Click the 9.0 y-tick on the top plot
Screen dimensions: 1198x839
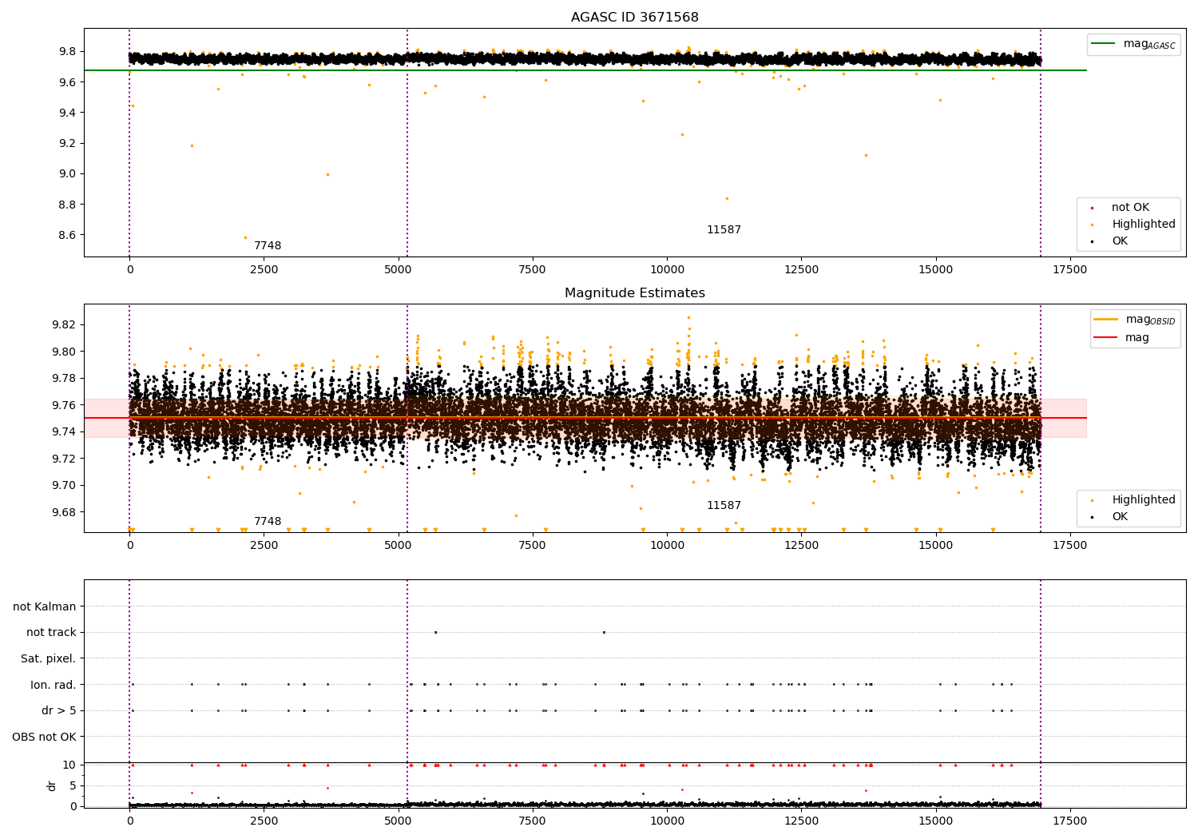pos(67,174)
